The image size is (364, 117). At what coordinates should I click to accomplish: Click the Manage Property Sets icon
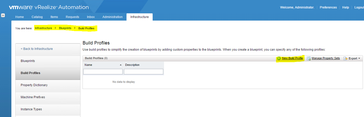pyautogui.click(x=309, y=58)
